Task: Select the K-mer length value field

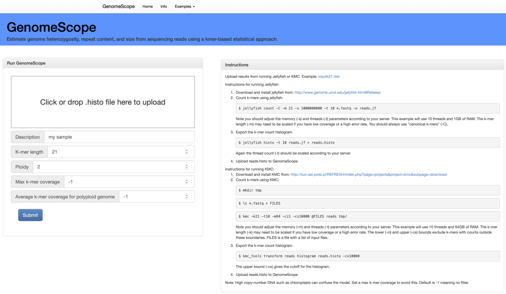Action: 118,152
